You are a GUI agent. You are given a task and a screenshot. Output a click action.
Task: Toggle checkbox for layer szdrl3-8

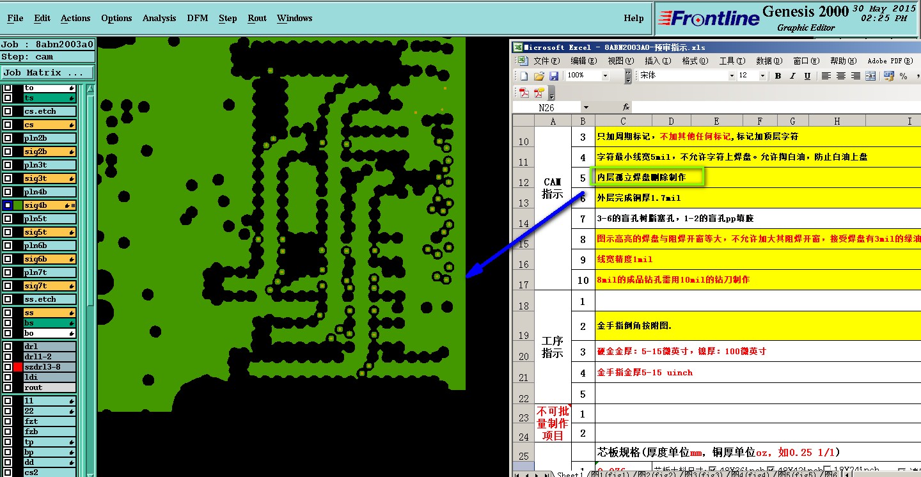8,367
